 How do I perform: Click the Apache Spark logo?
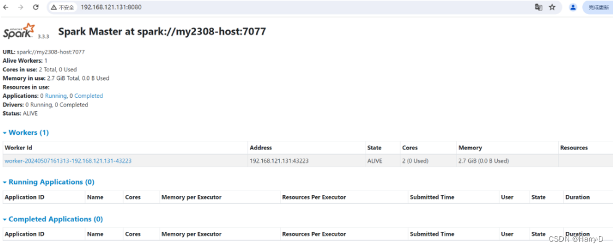[x=19, y=31]
